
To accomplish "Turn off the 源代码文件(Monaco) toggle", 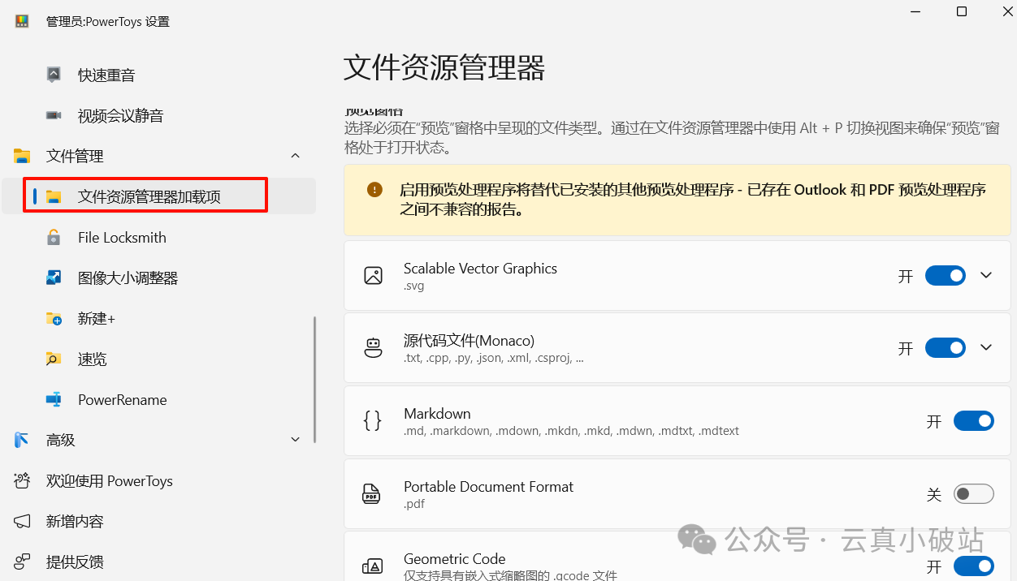I will pyautogui.click(x=946, y=348).
